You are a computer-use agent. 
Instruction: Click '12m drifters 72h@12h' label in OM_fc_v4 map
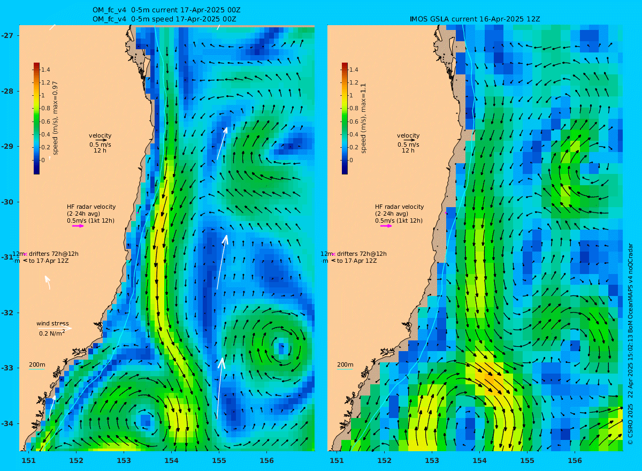tap(45, 254)
